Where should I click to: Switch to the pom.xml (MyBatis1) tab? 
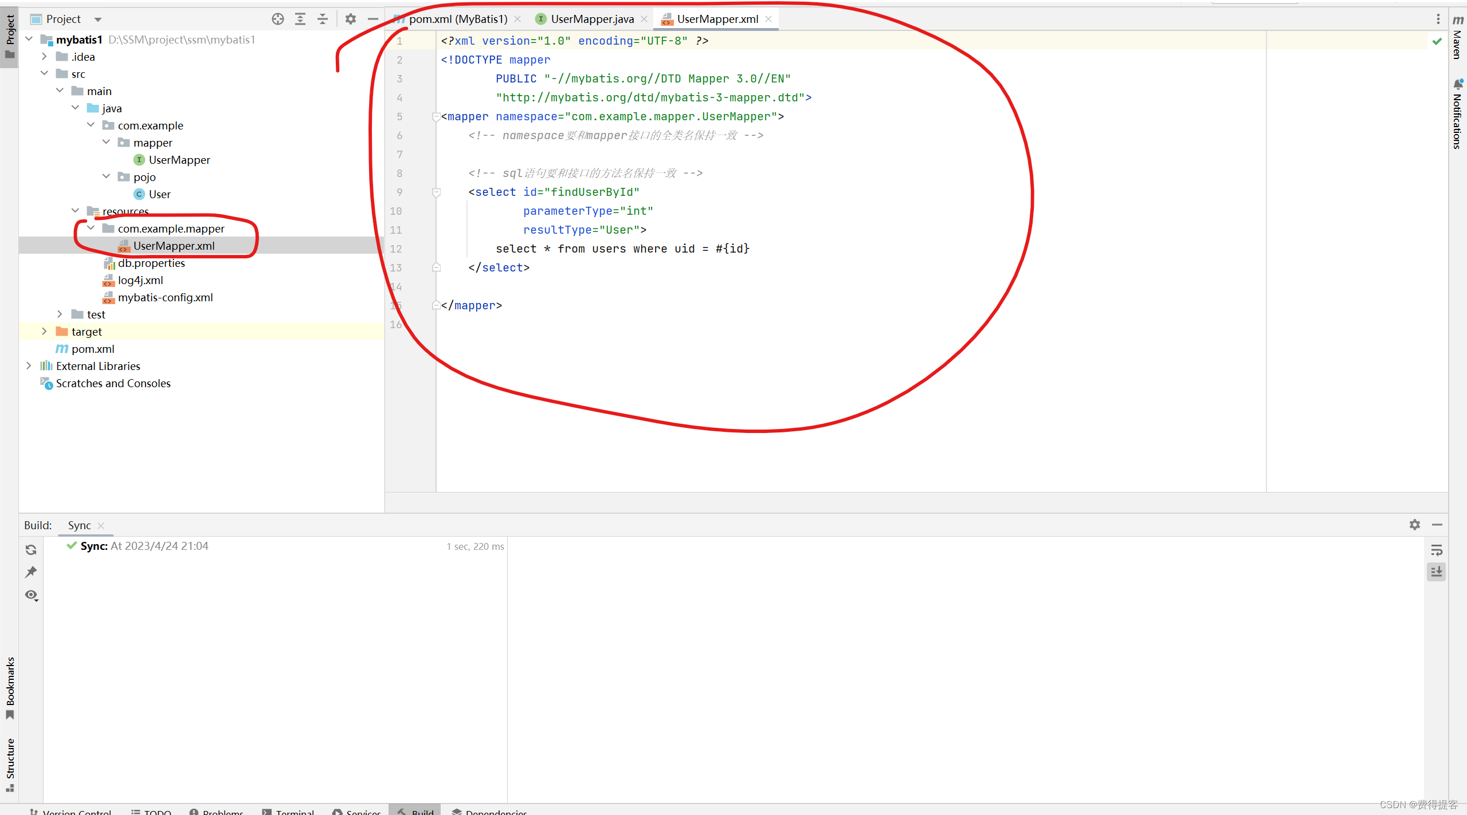point(457,19)
